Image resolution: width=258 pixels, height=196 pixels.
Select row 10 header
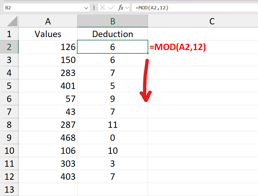[9, 150]
